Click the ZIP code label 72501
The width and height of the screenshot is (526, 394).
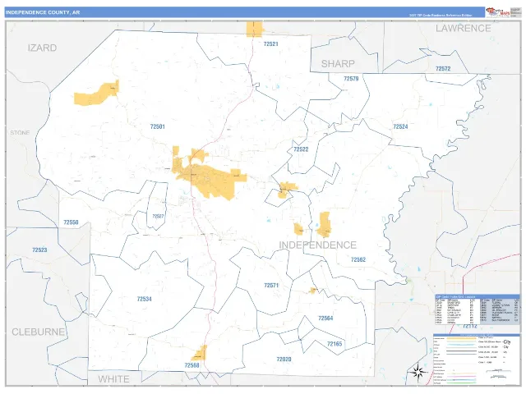(x=157, y=126)
